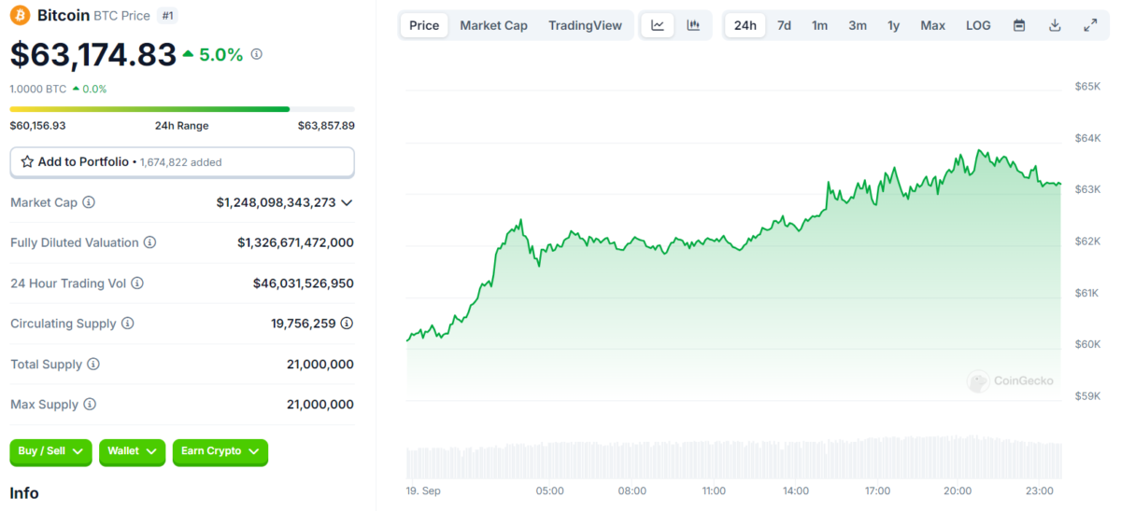Show 24 Hour Trading Vol info icon
The width and height of the screenshot is (1121, 511).
click(137, 283)
